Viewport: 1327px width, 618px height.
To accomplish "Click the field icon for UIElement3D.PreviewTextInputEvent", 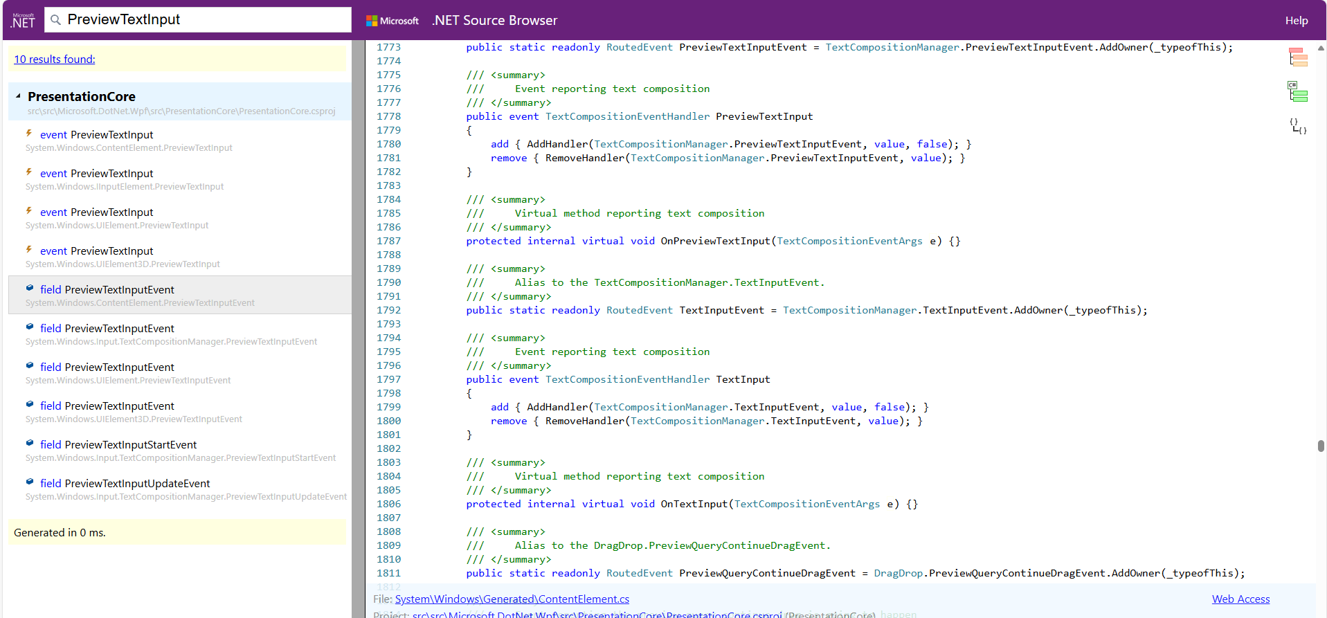I will pyautogui.click(x=30, y=404).
